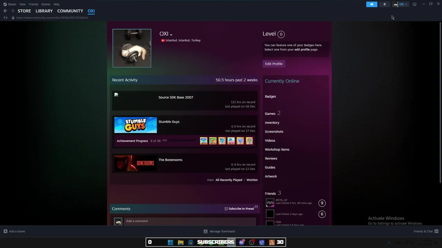Open the Screenshots page
This screenshot has height=248, width=442.
click(x=274, y=132)
